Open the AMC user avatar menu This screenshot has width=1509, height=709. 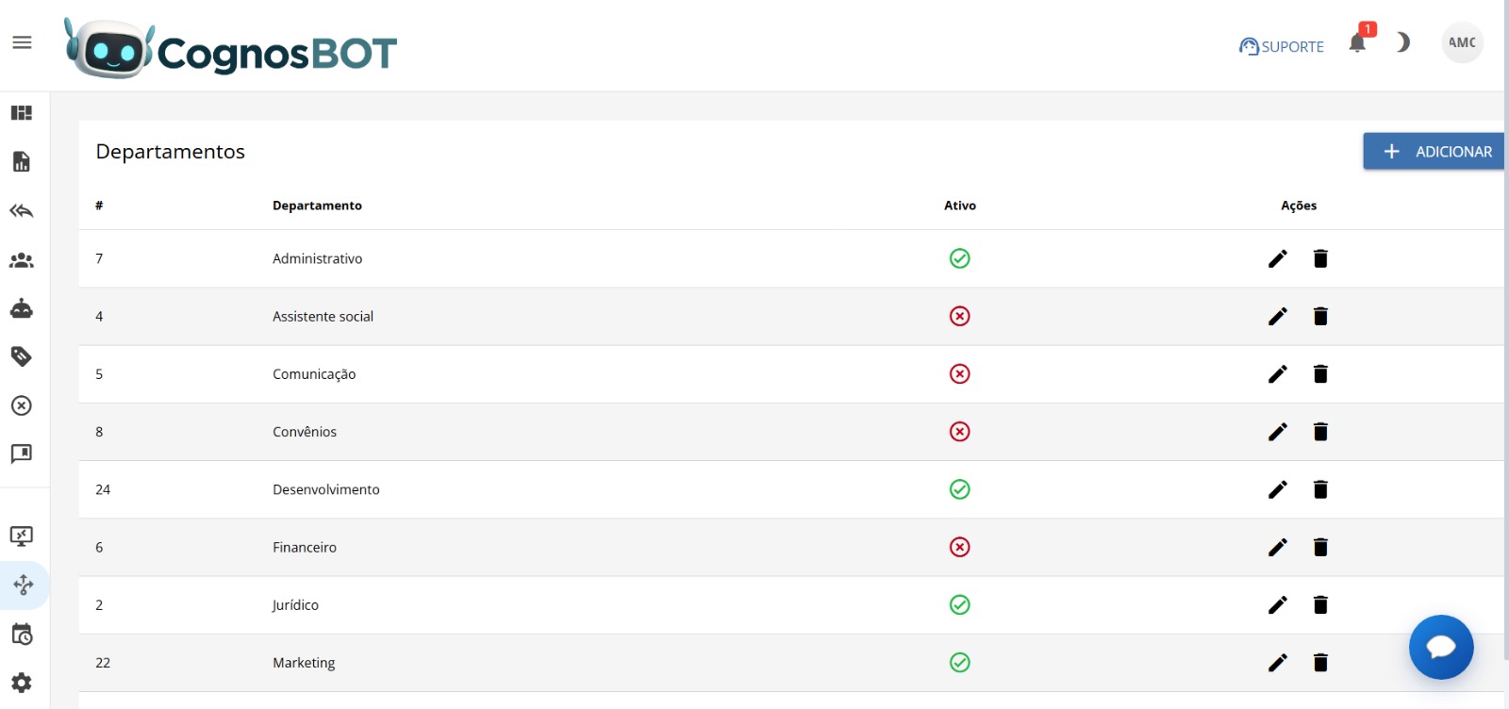pos(1462,42)
